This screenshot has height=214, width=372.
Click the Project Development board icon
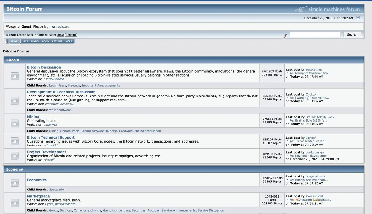click(15, 156)
